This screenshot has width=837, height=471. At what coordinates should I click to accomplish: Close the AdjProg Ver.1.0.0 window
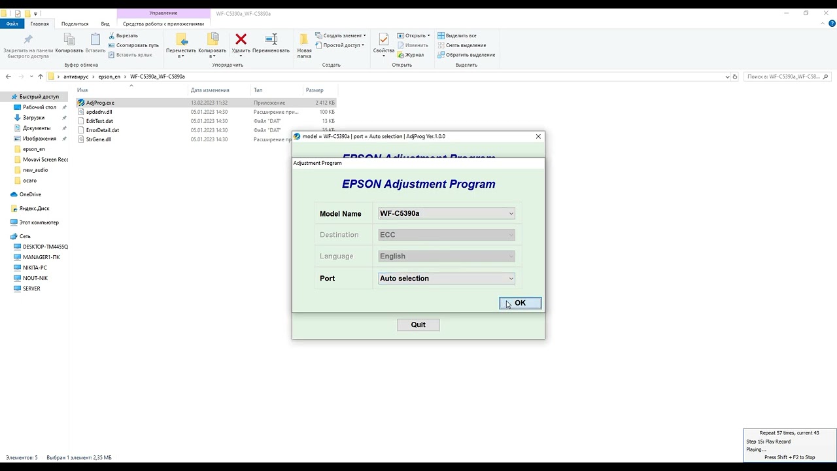click(538, 137)
